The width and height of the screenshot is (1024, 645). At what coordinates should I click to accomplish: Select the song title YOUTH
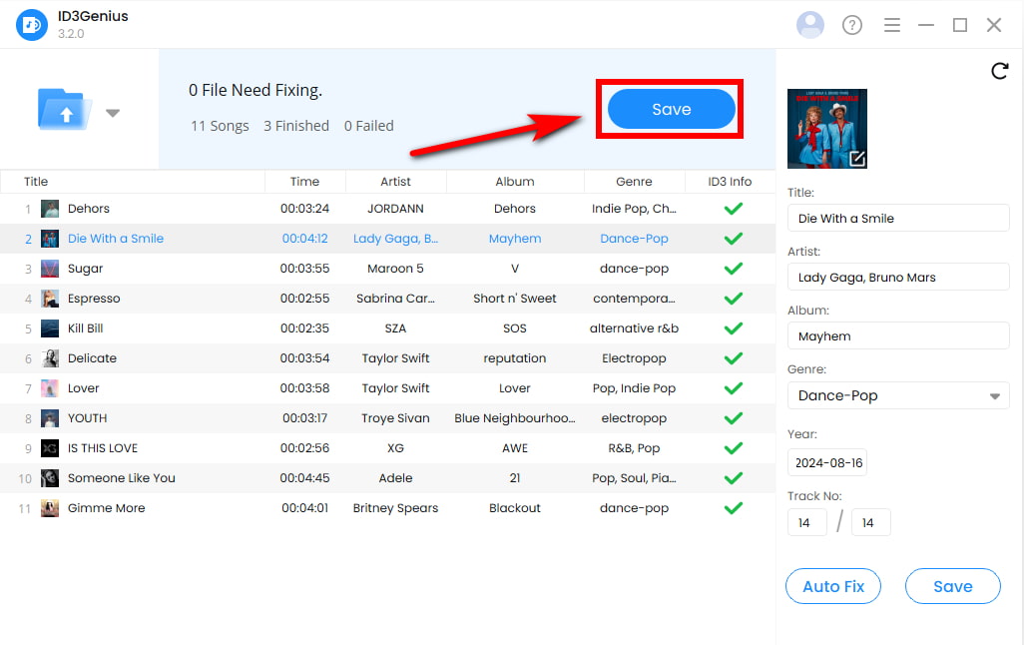87,418
